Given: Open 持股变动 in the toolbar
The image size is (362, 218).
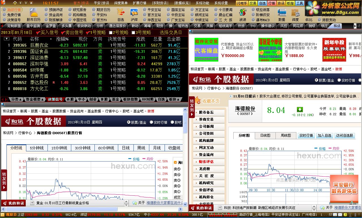Looking at the screenshot, I should click(327, 20).
